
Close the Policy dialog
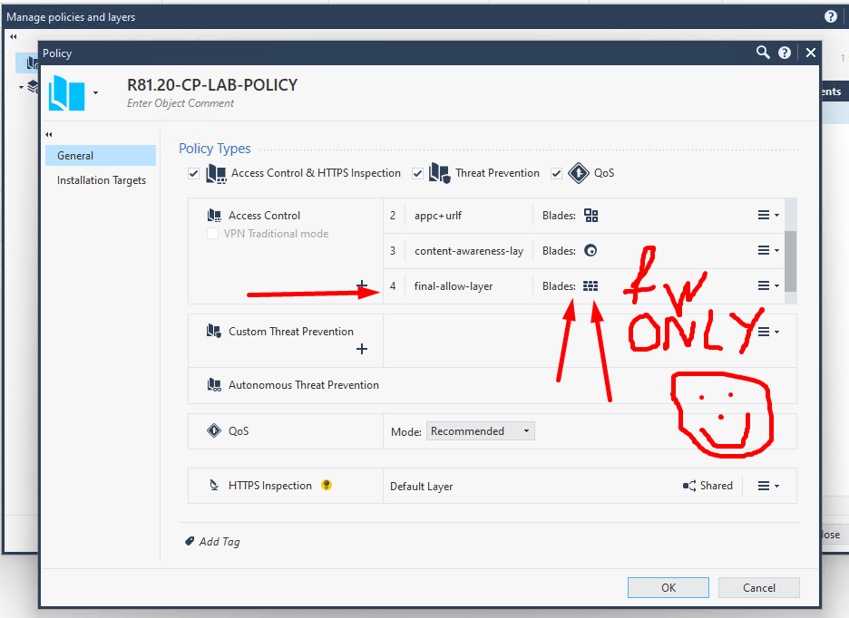point(811,53)
